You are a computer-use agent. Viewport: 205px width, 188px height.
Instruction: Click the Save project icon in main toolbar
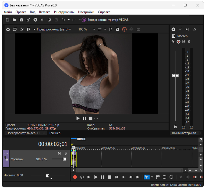pyautogui.click(x=21, y=20)
